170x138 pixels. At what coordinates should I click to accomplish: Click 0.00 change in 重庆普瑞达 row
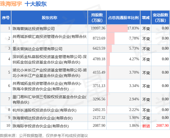(x=165, y=48)
